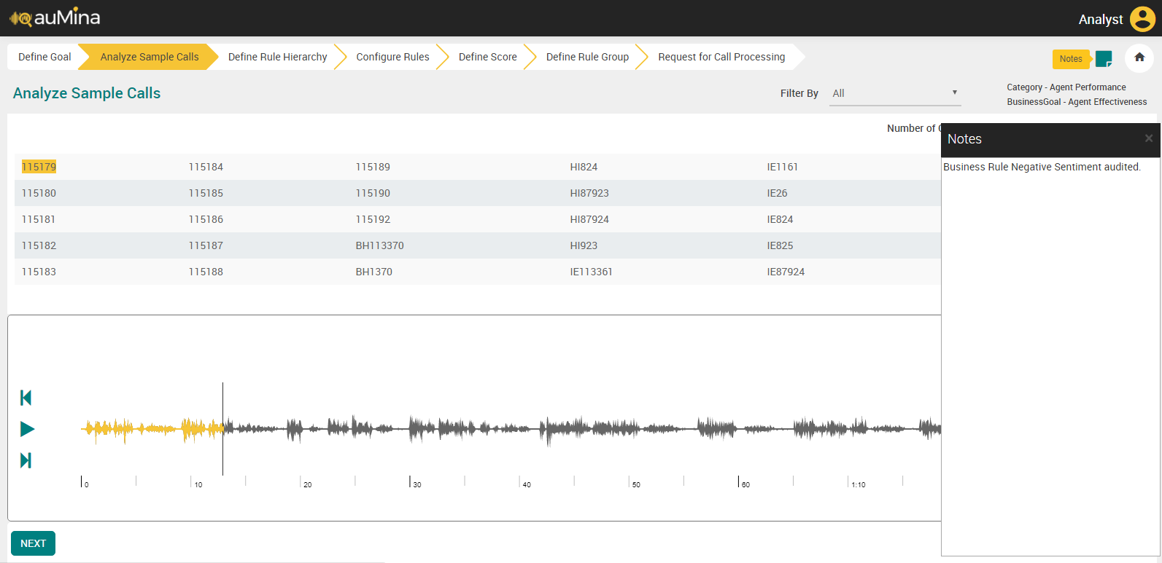Select call HI87924
The width and height of the screenshot is (1162, 563).
589,219
